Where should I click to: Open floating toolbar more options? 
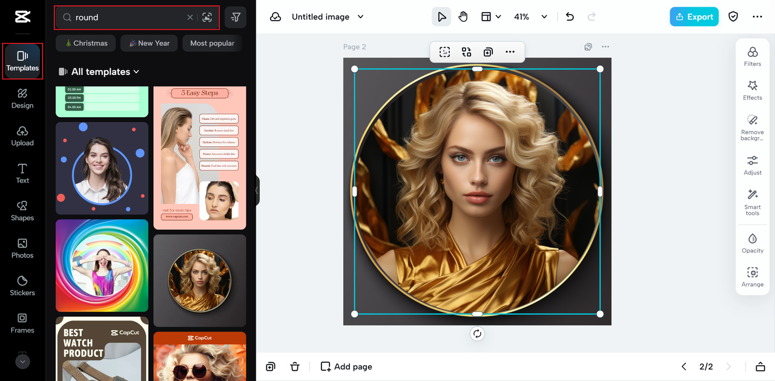point(510,52)
